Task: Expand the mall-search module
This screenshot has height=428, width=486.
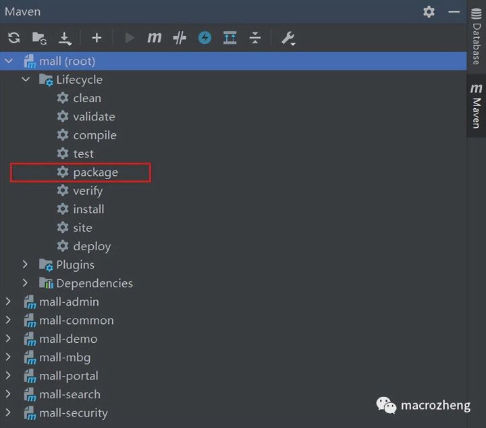Action: point(8,394)
